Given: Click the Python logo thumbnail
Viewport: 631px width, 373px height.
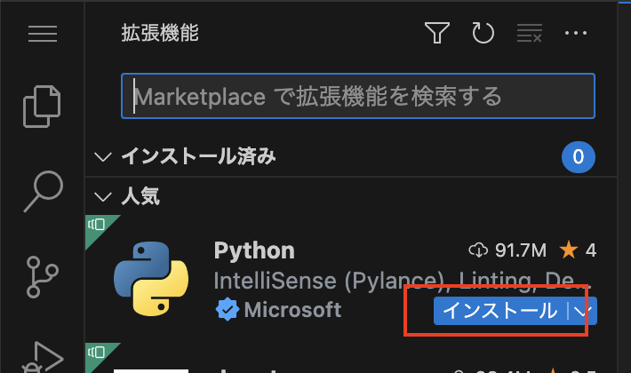Looking at the screenshot, I should (151, 279).
